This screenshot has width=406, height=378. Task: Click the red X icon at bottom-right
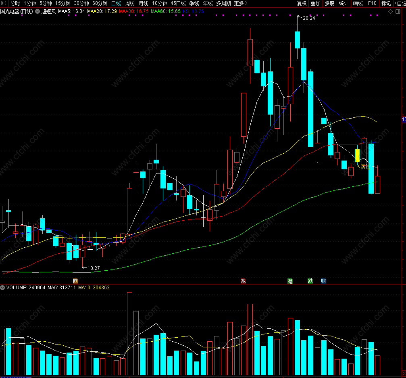pyautogui.click(x=404, y=374)
